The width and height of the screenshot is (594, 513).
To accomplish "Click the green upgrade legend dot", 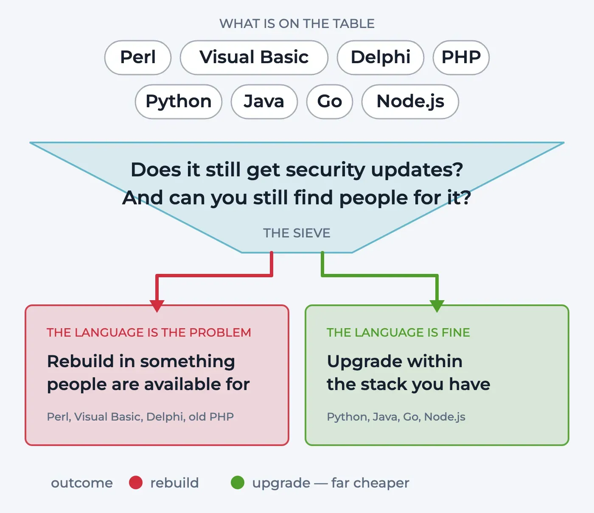I will [x=238, y=482].
